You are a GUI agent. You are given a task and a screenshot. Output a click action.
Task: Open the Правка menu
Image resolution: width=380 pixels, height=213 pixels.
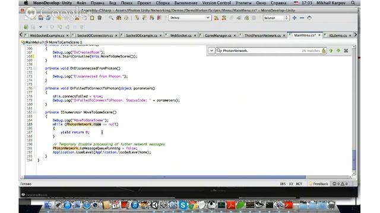coord(97,3)
